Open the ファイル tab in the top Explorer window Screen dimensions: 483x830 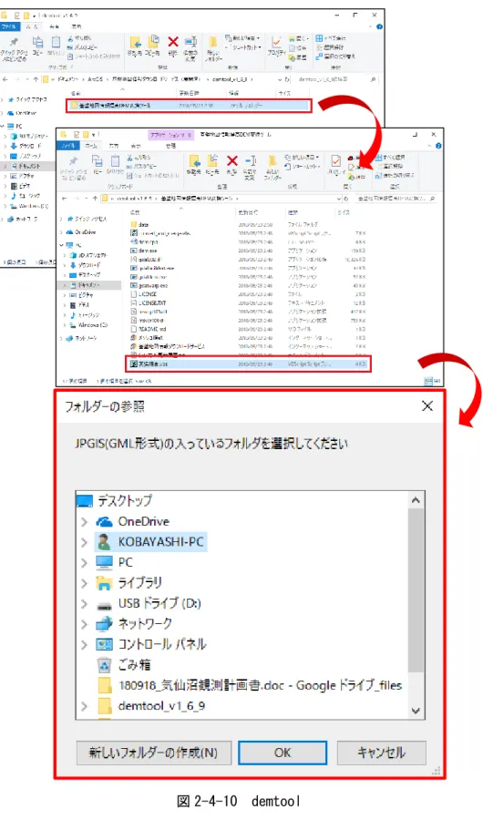(x=9, y=26)
